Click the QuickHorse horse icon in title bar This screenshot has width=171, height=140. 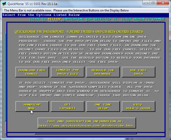pyautogui.click(x=4, y=3)
